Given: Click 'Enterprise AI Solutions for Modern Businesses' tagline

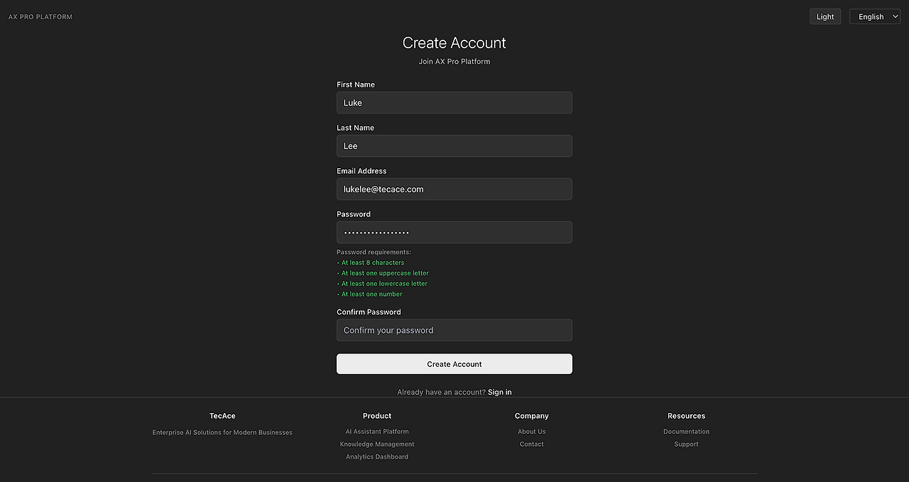Looking at the screenshot, I should click(222, 432).
